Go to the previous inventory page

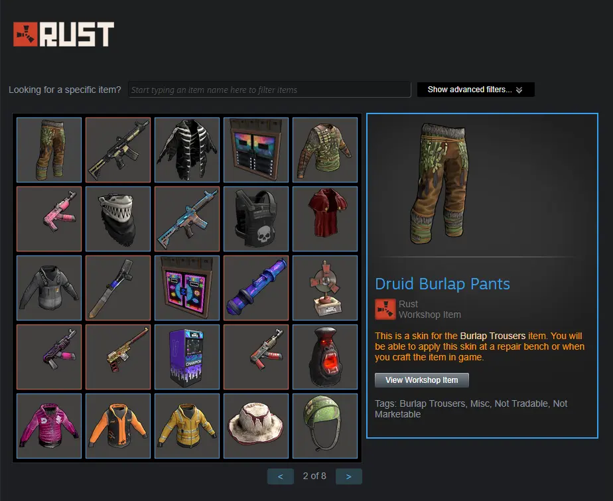pyautogui.click(x=281, y=476)
